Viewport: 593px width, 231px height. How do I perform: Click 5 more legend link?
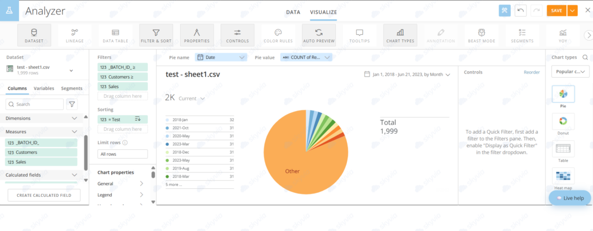click(174, 185)
